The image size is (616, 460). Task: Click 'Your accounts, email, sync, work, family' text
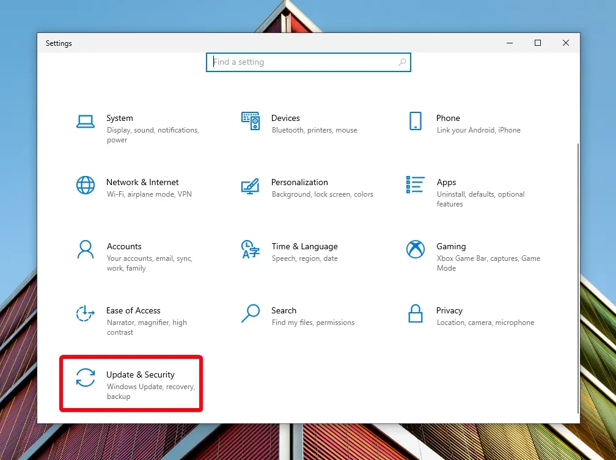149,263
